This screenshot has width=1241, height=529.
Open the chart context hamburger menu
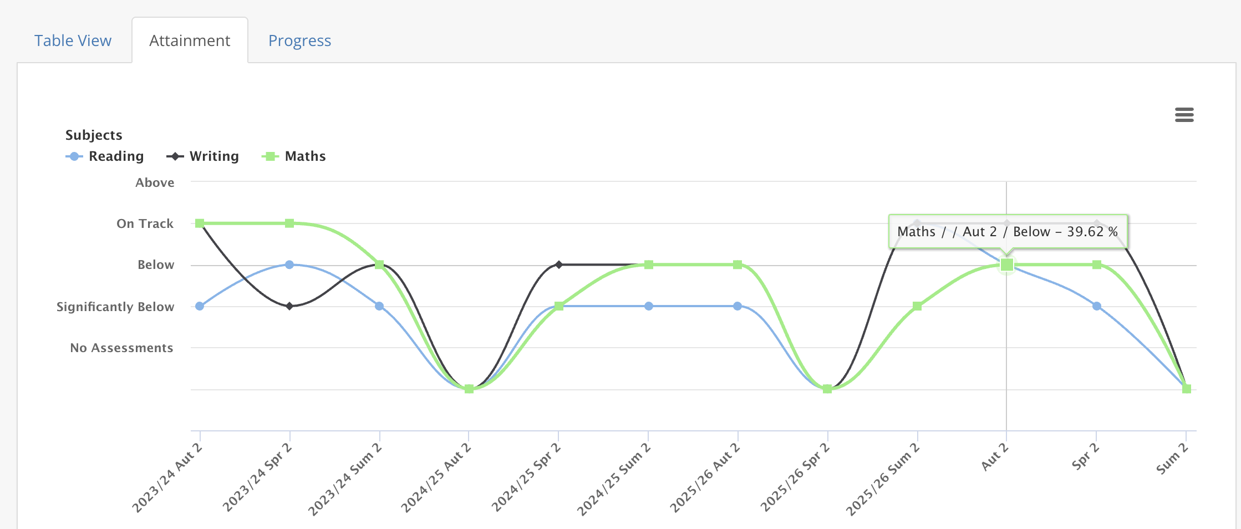(x=1184, y=115)
